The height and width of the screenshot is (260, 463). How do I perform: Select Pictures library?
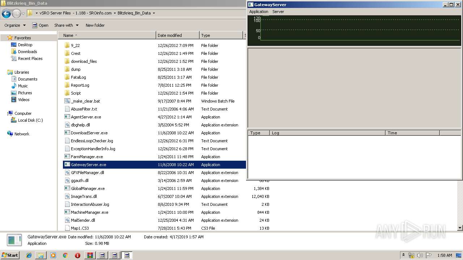(25, 93)
